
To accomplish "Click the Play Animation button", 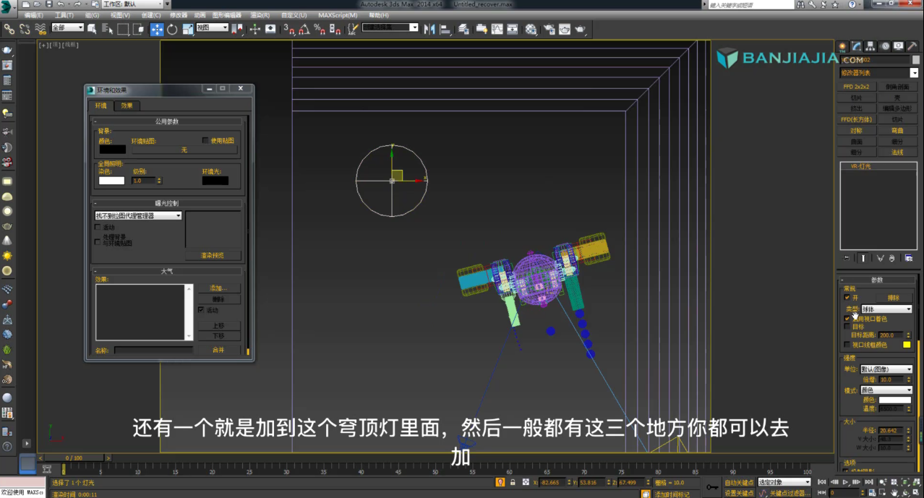I will pos(844,482).
